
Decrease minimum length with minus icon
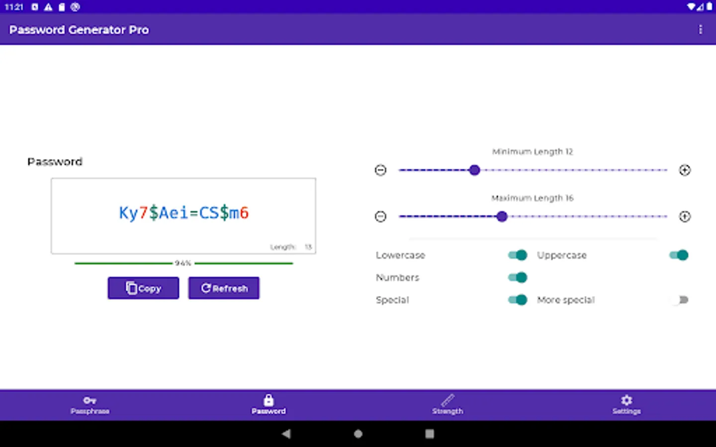tap(380, 170)
